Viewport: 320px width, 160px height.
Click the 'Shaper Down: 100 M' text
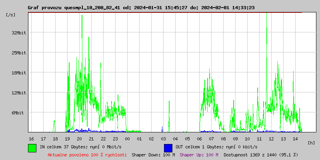pos(153,154)
